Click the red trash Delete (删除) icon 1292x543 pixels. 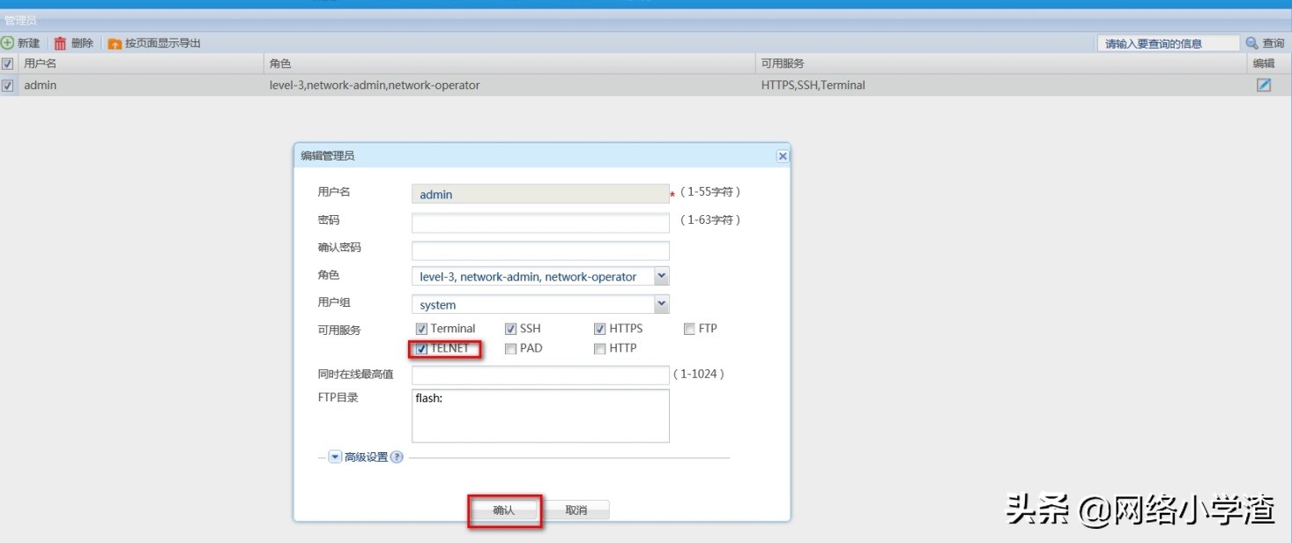(x=60, y=43)
